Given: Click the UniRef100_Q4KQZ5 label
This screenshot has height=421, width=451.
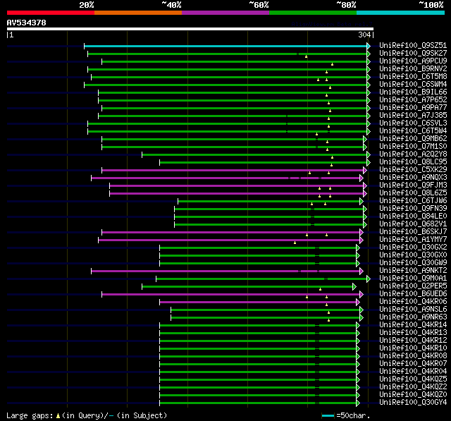Looking at the screenshot, I should coord(413,379).
